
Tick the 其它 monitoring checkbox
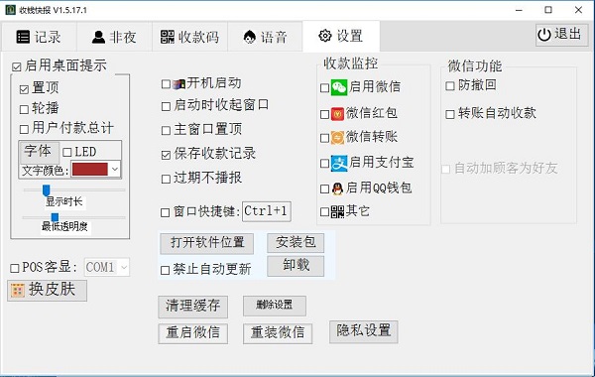(x=324, y=212)
